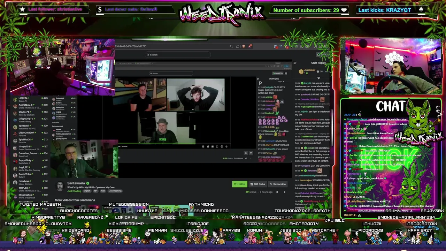The height and width of the screenshot is (251, 446).
Task: Open browser zoom magnifier icon in address bar
Action: pos(231,46)
